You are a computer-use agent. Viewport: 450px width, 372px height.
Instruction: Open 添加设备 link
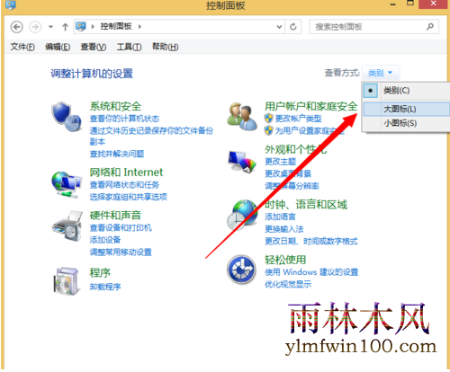(105, 240)
